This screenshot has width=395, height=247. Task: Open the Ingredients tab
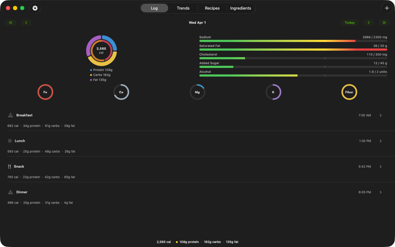pos(241,8)
